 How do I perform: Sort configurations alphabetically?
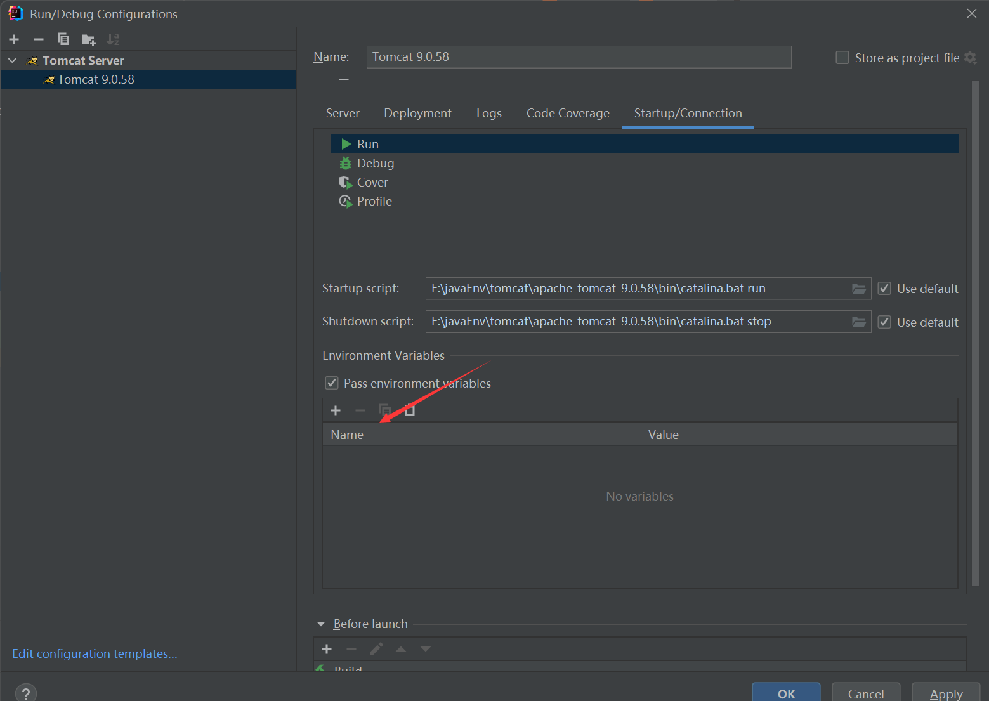click(113, 39)
